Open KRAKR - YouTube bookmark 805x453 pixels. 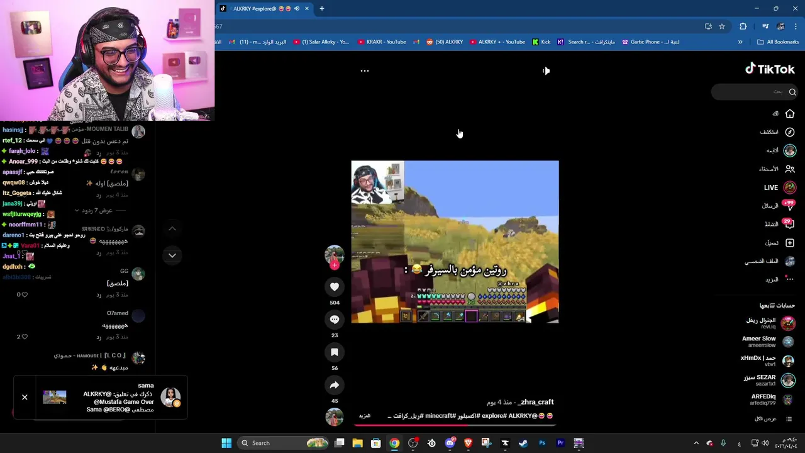click(382, 42)
